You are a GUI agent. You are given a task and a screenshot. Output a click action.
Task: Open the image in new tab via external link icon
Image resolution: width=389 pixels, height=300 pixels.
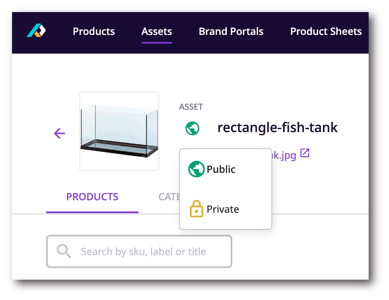tap(305, 153)
